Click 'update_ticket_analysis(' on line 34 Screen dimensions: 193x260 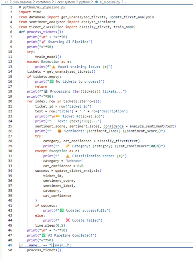click(78, 171)
